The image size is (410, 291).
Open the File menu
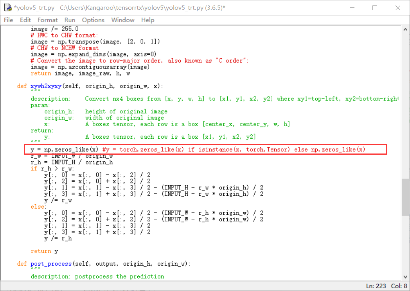(x=8, y=20)
